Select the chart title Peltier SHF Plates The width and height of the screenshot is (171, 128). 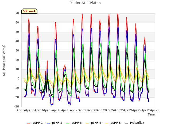pos(85,3)
